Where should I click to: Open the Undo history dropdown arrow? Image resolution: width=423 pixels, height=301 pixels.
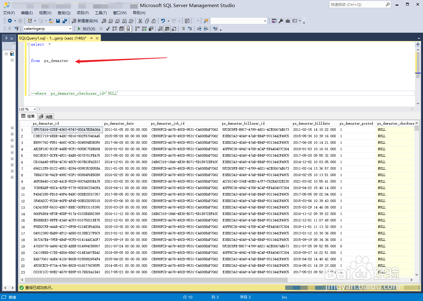(x=168, y=21)
